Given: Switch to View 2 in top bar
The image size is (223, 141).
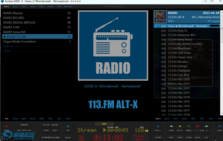Looking at the screenshot, I should [x=15, y=6].
